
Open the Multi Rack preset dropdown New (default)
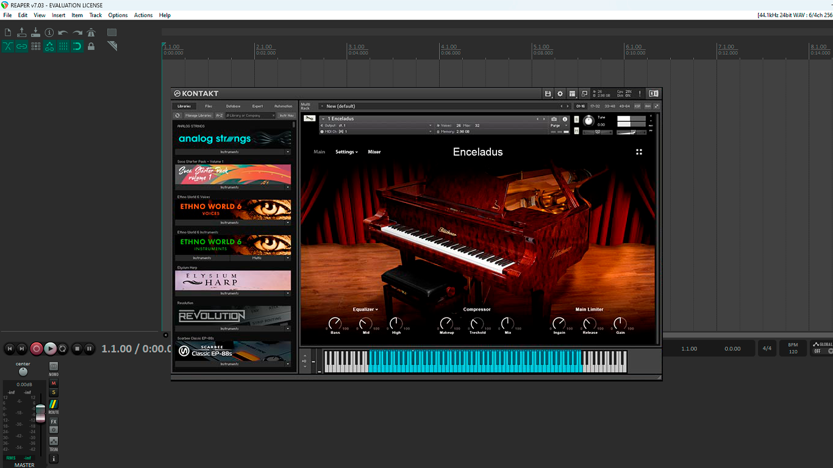(x=445, y=106)
